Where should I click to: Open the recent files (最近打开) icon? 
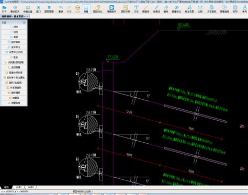pyautogui.click(x=15, y=9)
